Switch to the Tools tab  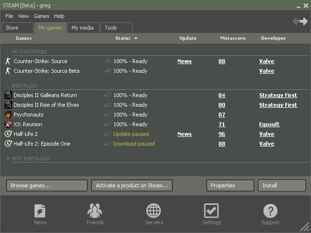(x=117, y=28)
